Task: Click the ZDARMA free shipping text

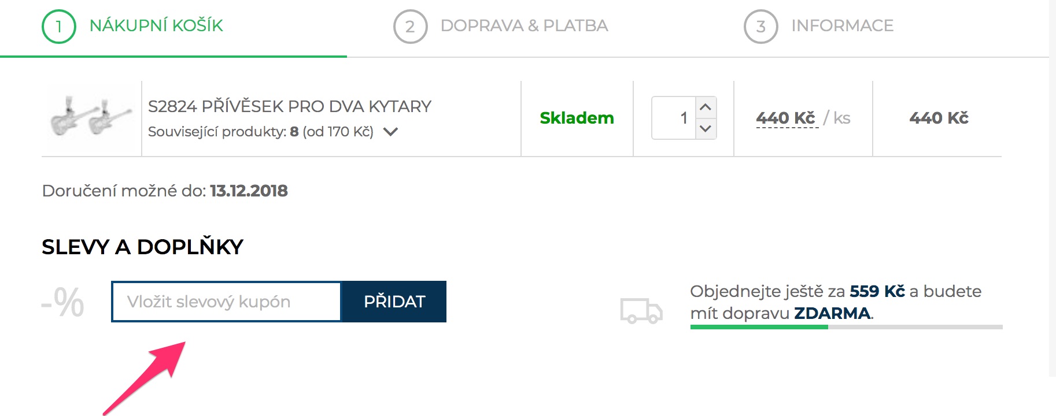Action: (x=832, y=313)
